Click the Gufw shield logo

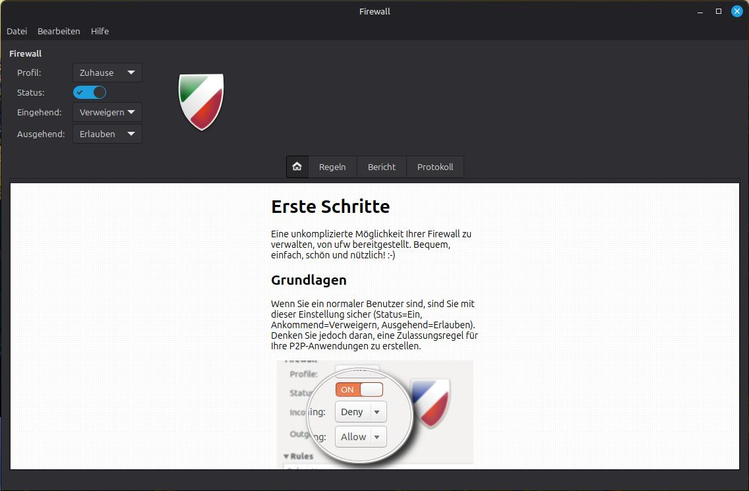click(201, 101)
